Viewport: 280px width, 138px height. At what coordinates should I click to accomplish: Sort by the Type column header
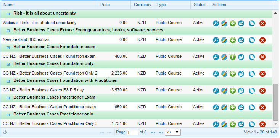(172, 5)
